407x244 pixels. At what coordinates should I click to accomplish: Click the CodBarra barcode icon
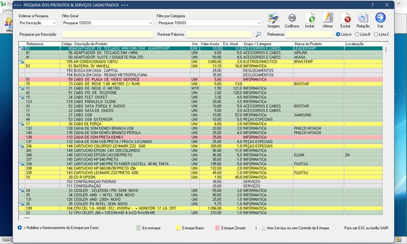tap(292, 20)
